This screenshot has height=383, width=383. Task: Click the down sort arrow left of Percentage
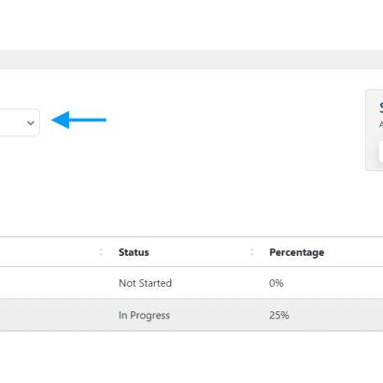pos(252,254)
